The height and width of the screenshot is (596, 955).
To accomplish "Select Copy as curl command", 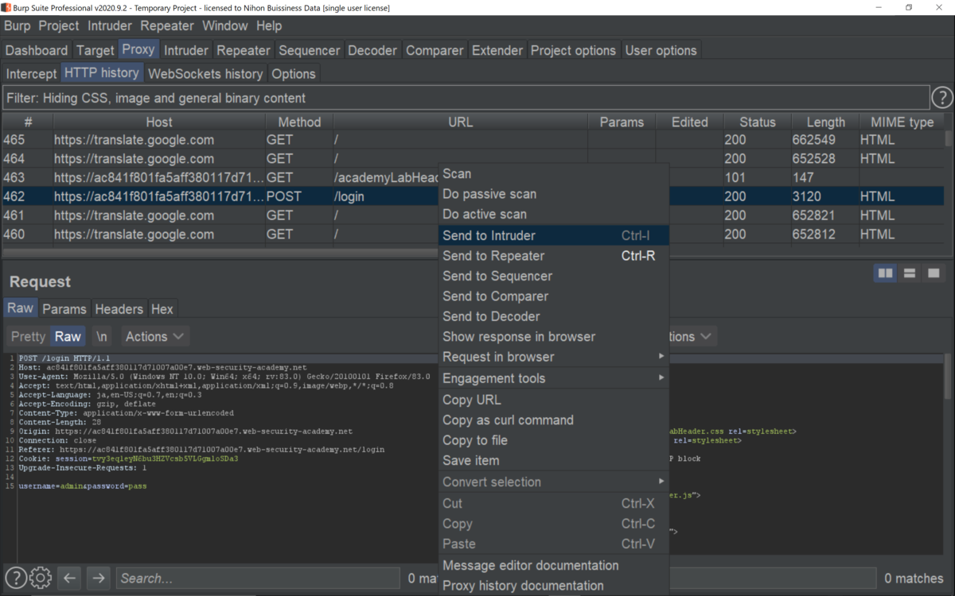I will pyautogui.click(x=554, y=420).
